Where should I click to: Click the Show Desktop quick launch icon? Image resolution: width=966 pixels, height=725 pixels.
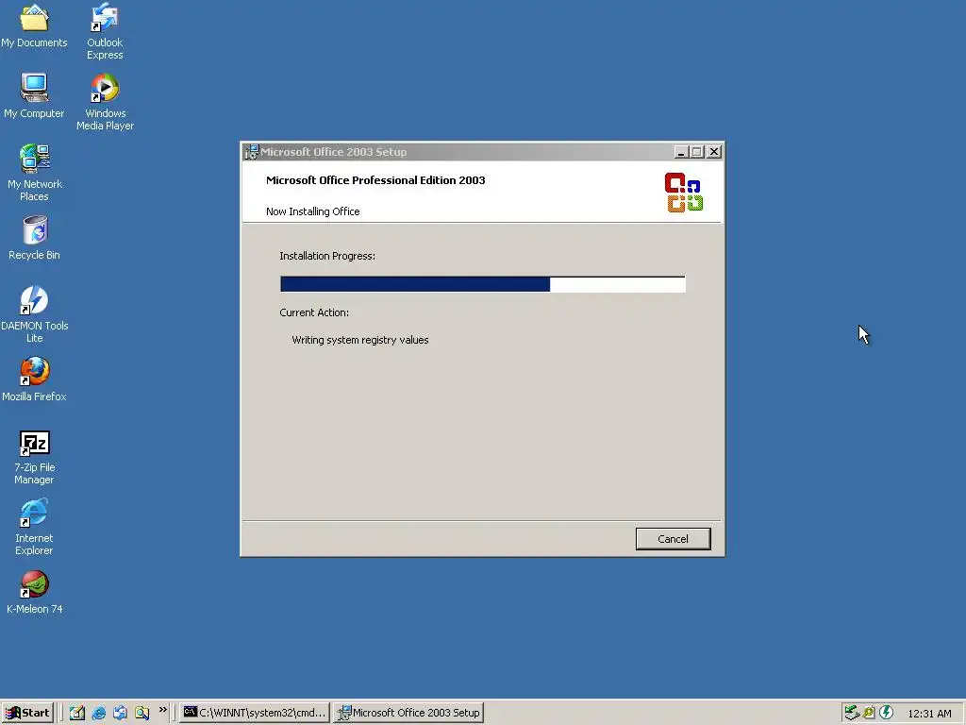[x=77, y=713]
